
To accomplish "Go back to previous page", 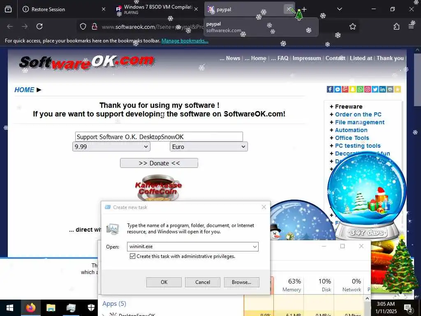I will (x=10, y=26).
